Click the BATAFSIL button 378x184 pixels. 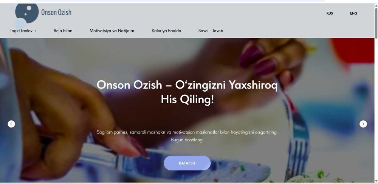pos(187,163)
